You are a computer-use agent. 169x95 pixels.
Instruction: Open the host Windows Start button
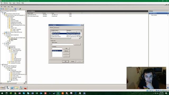tap(2, 93)
